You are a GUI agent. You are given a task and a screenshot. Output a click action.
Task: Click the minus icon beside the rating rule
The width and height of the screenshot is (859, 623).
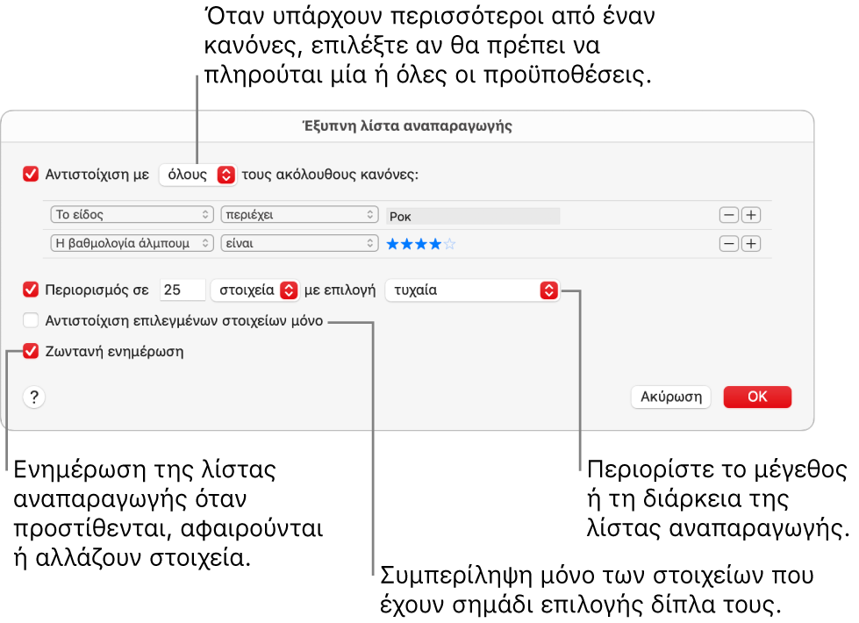pyautogui.click(x=728, y=243)
